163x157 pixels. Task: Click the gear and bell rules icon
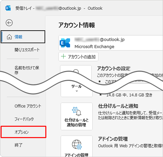pyautogui.click(x=77, y=111)
